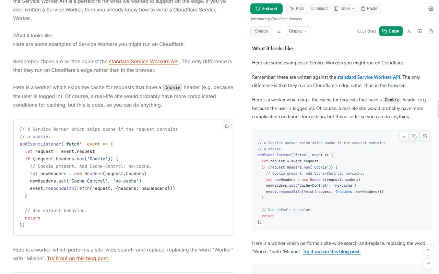Save extractor code block as image
439x274 pixels.
point(425,136)
